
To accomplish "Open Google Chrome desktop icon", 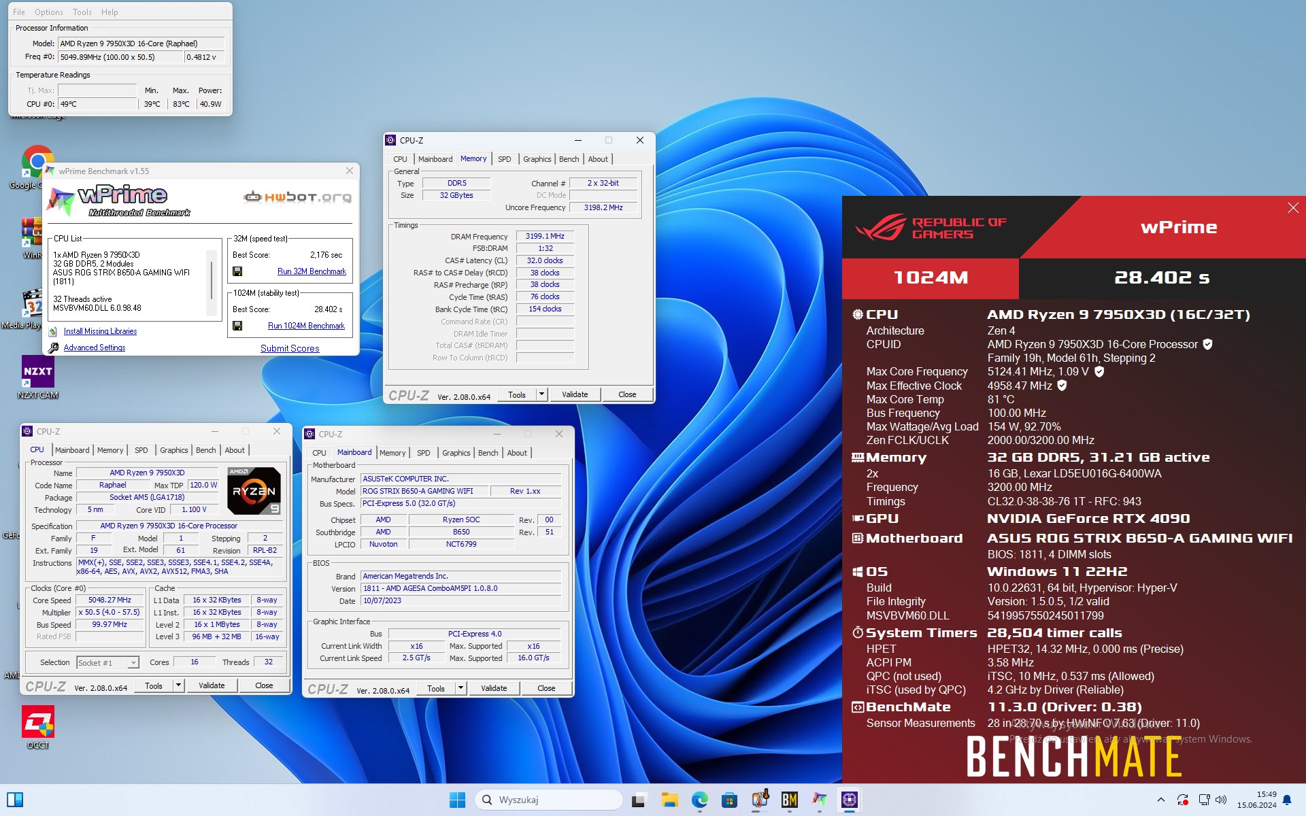I will 37,161.
